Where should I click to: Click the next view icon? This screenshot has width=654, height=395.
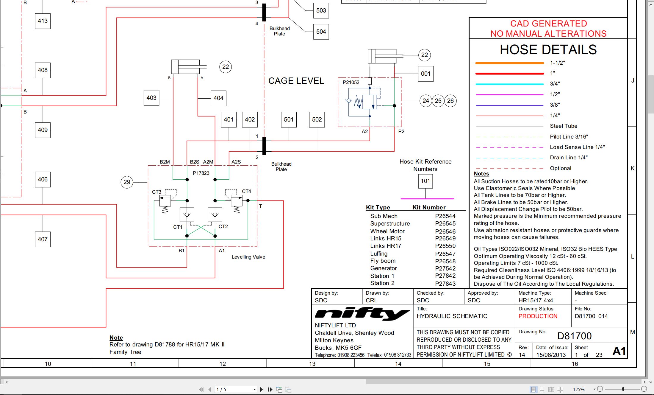[x=288, y=389]
